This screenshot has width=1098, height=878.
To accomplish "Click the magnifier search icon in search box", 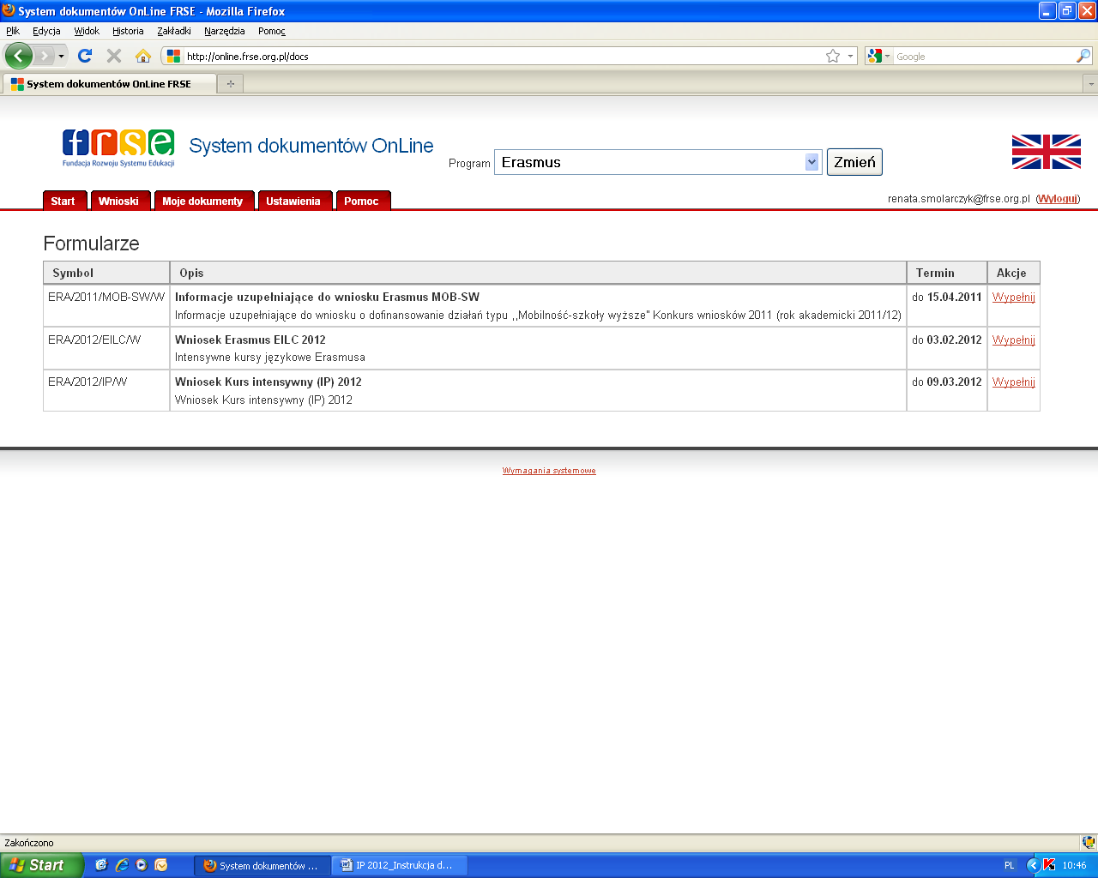I will 1083,56.
